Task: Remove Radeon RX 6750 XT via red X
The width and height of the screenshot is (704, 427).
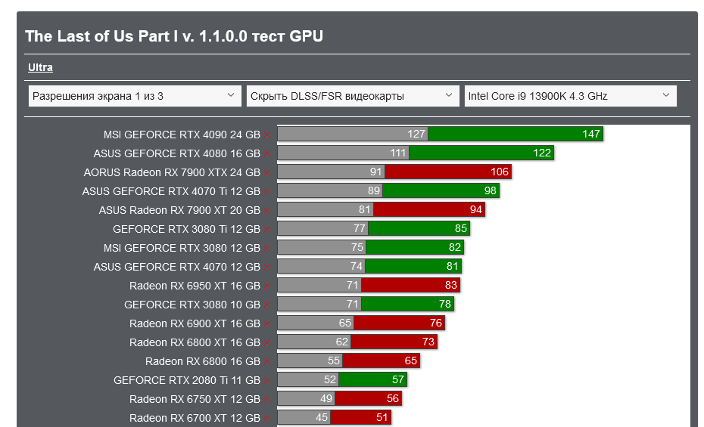Action: [x=266, y=399]
